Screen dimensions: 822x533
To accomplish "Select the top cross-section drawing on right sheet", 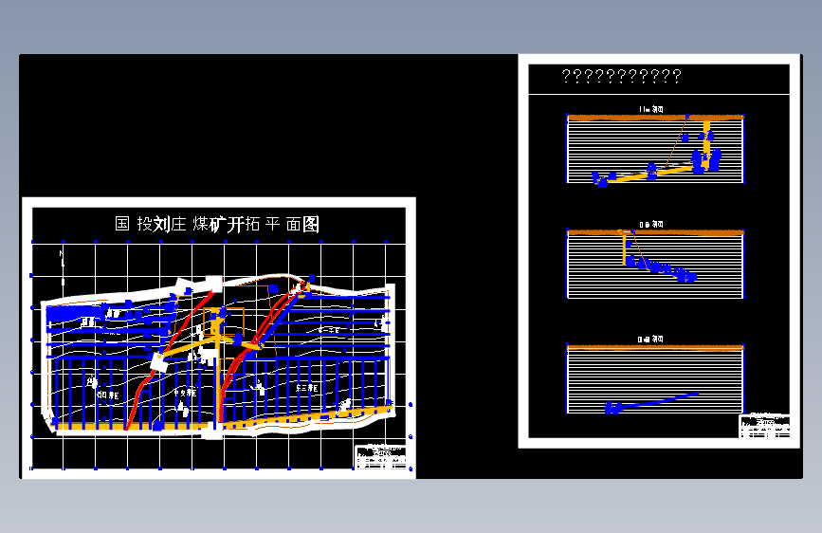I will click(655, 149).
